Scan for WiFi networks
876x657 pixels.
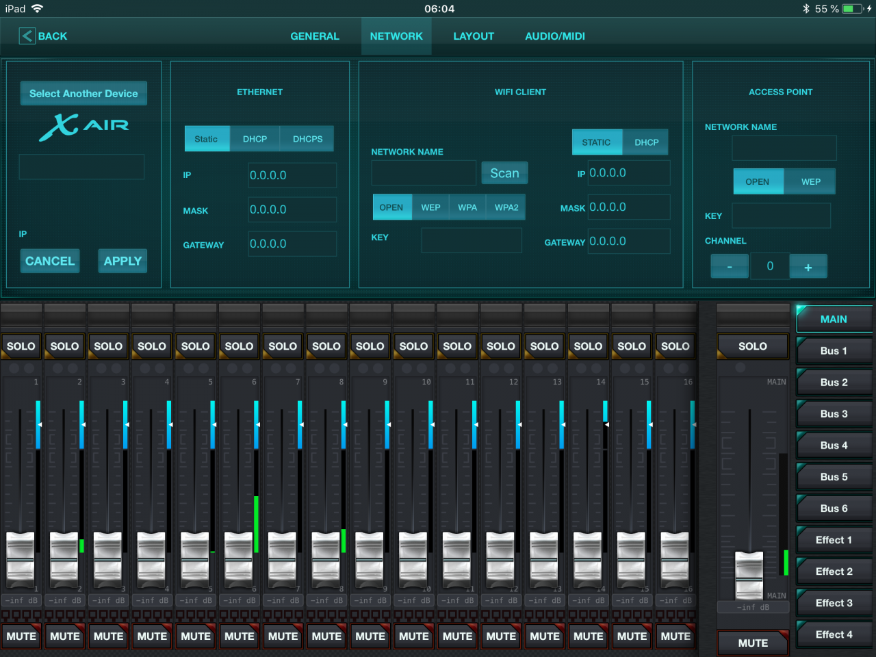coord(504,173)
